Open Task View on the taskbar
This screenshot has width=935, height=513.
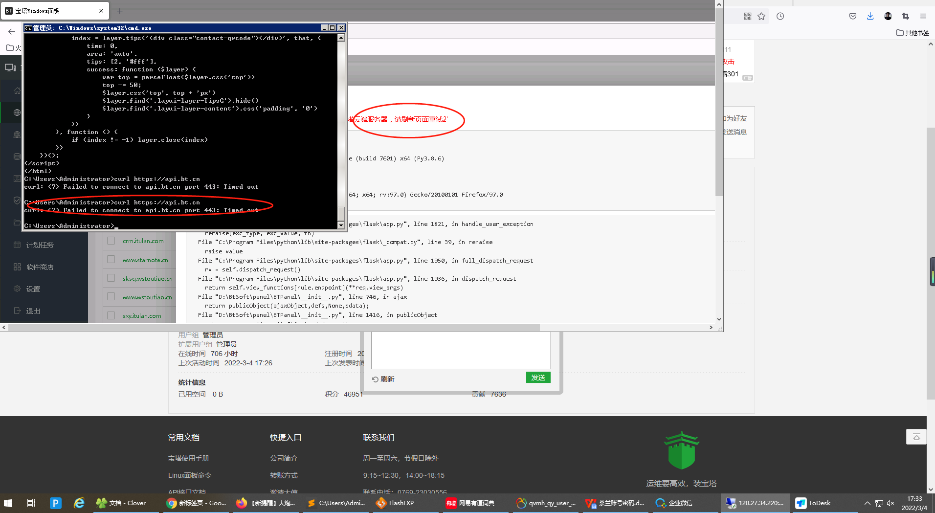pyautogui.click(x=31, y=503)
